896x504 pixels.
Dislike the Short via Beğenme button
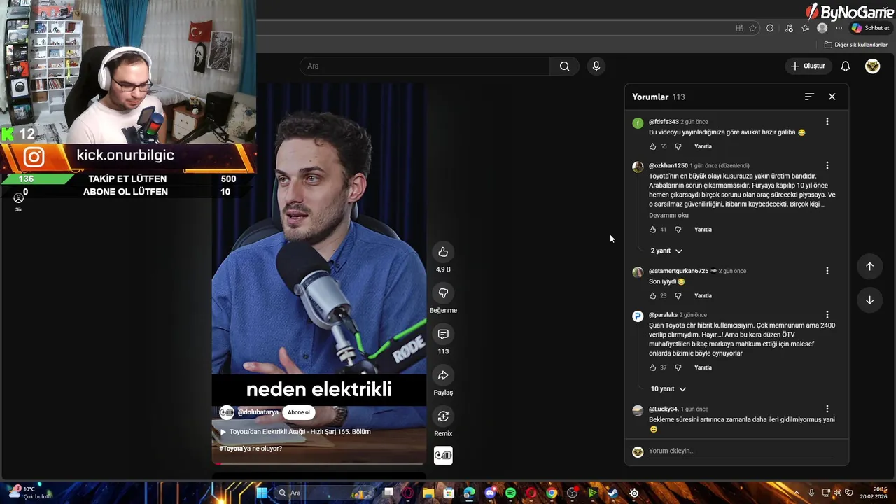tap(443, 293)
